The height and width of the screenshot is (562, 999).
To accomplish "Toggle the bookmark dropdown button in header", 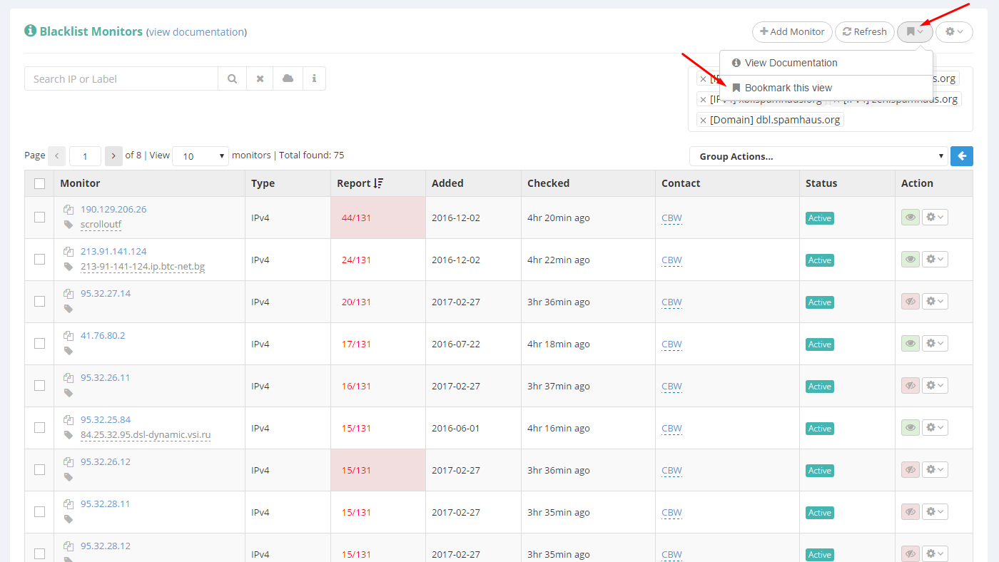I will 915,31.
